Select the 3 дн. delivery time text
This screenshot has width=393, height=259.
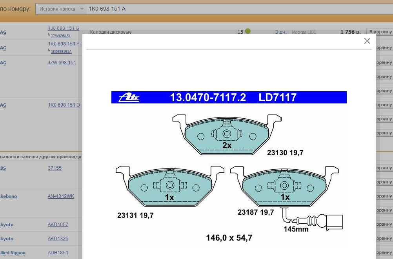(x=281, y=32)
